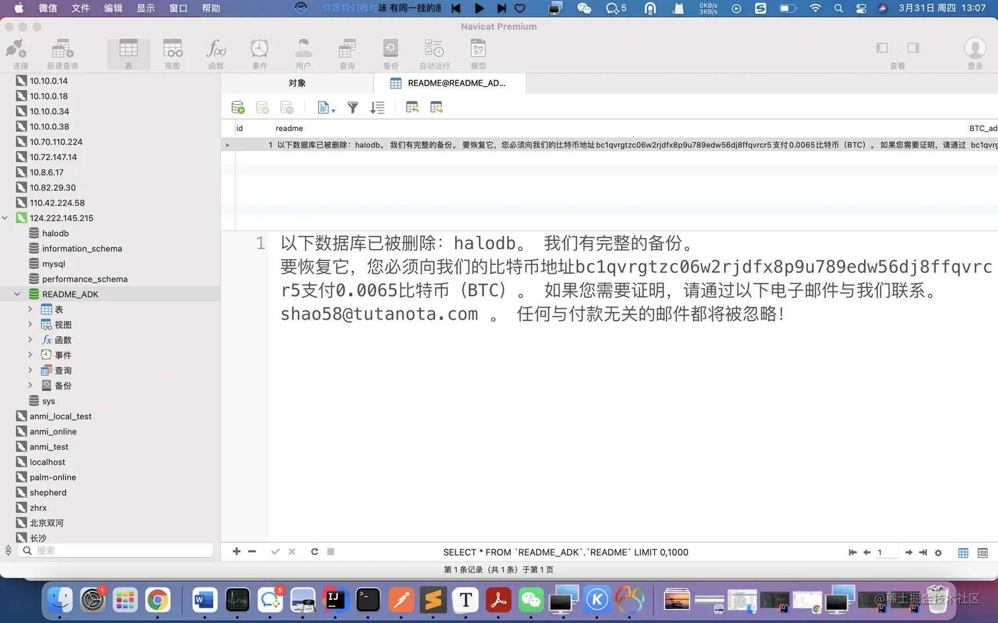Viewport: 998px width, 623px height.
Task: Go to the first page arrow
Action: point(853,552)
